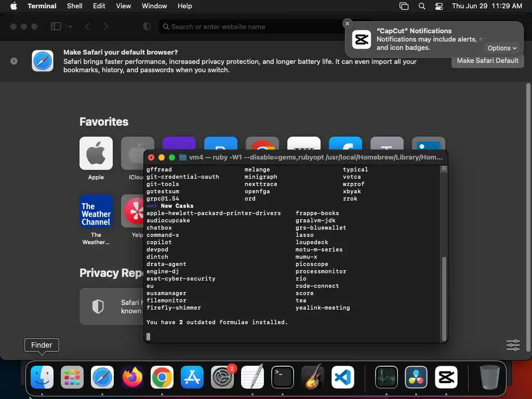
Task: Open Launchpad in the dock
Action: [x=72, y=377]
